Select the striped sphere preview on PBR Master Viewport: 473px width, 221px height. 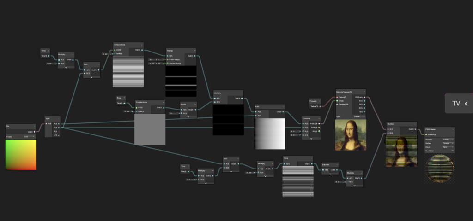pyautogui.click(x=439, y=169)
